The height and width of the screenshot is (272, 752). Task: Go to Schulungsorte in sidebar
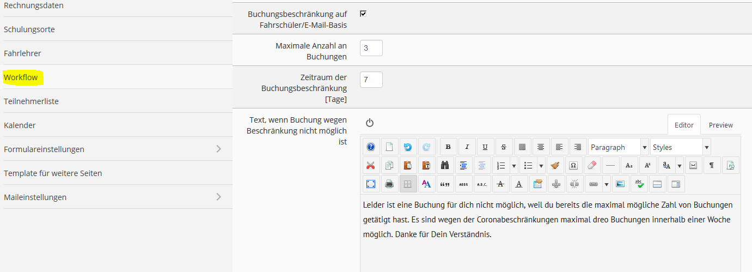29,29
